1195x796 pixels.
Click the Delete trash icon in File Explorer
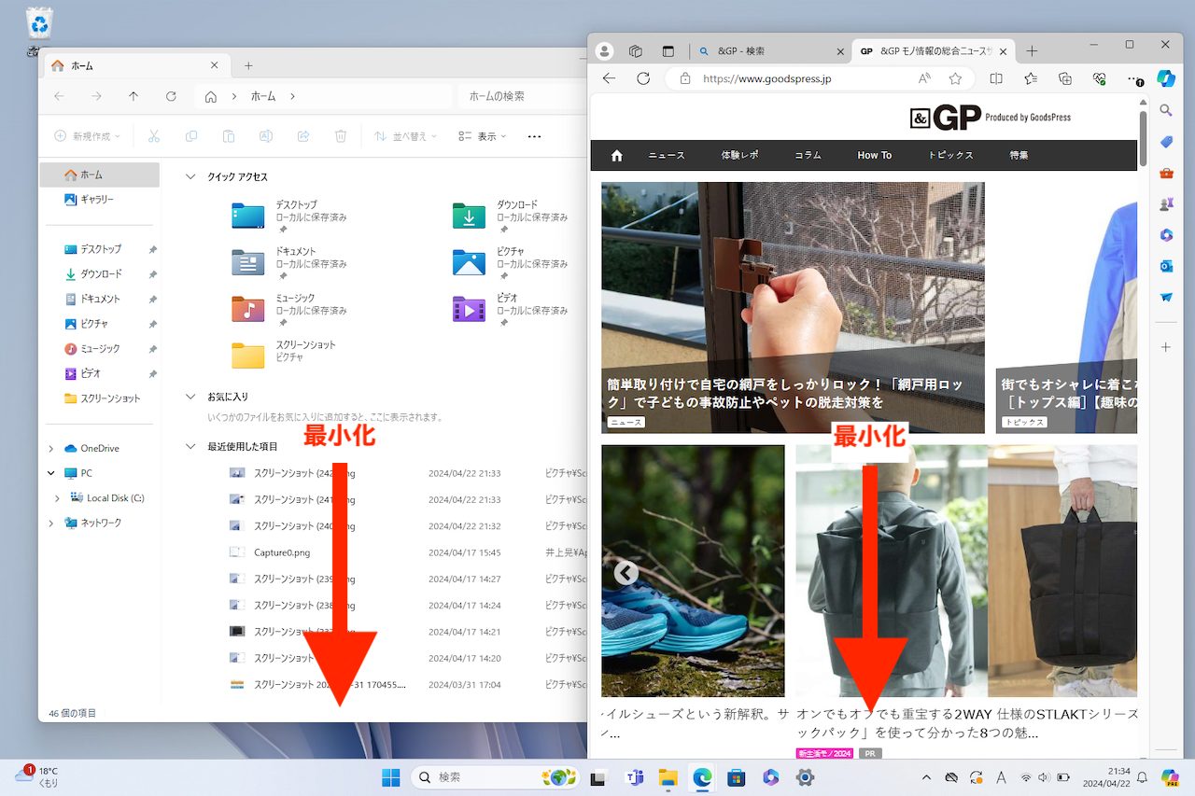pos(341,136)
